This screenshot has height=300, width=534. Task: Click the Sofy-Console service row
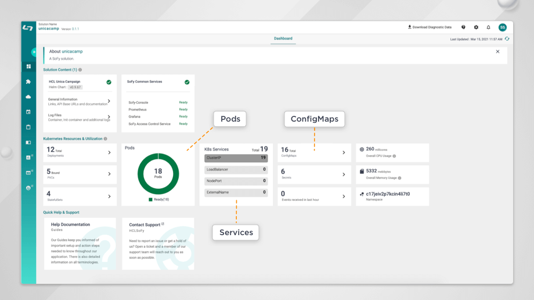(158, 103)
